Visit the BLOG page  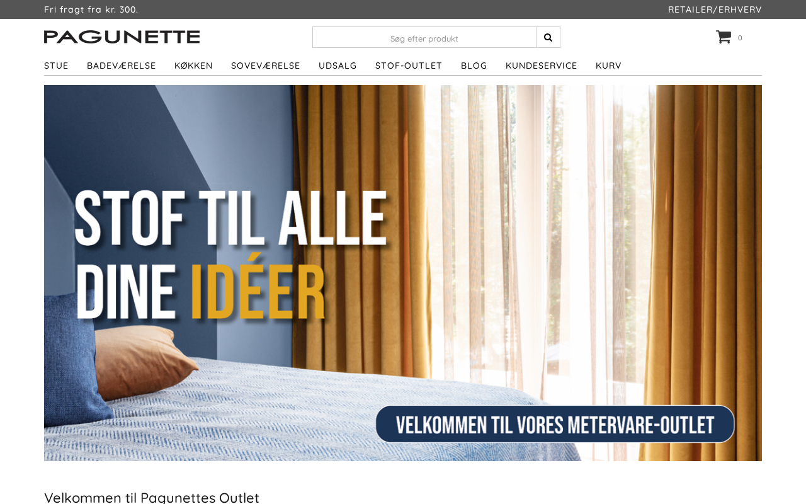pos(474,66)
